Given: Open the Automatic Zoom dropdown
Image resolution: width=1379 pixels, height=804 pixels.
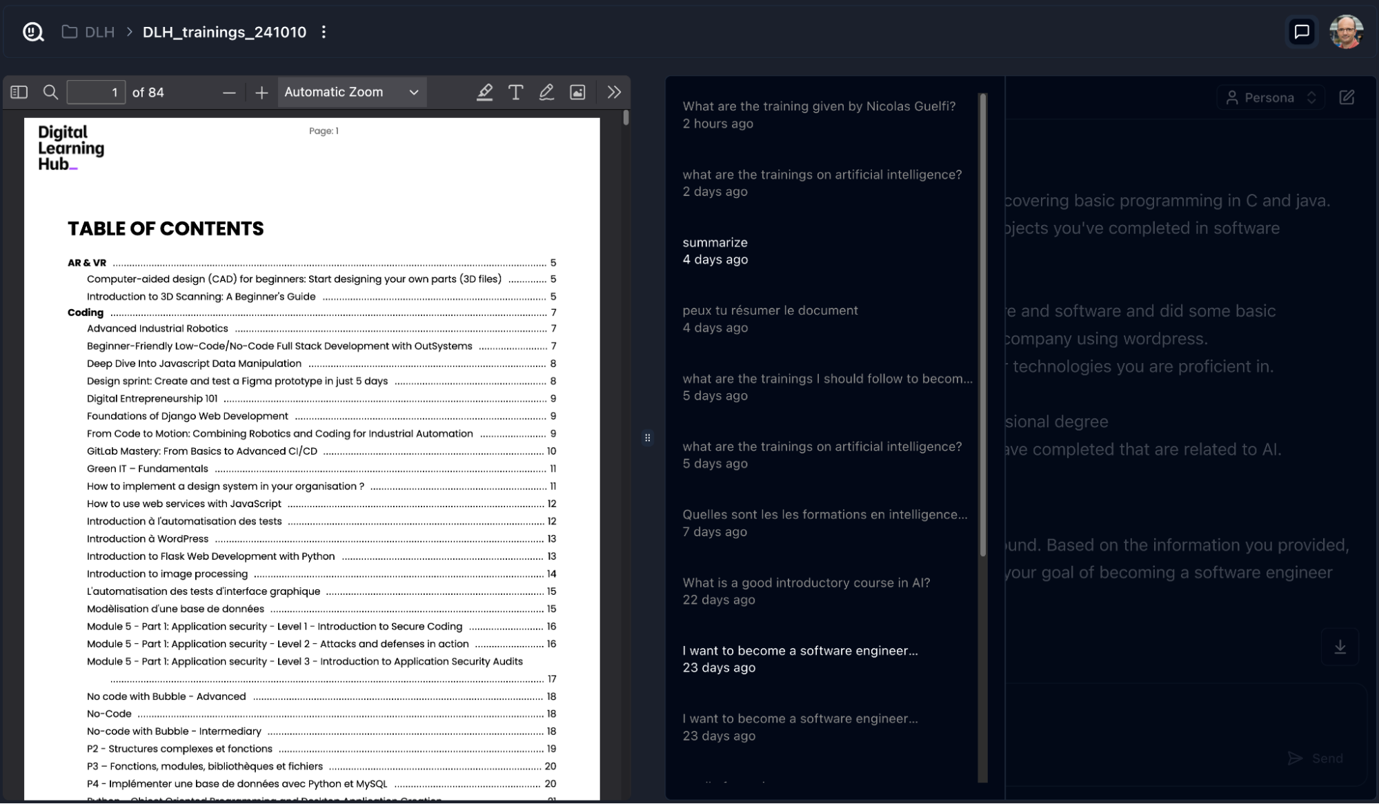Looking at the screenshot, I should (352, 92).
